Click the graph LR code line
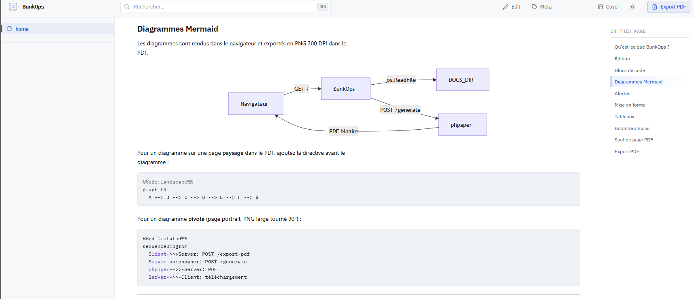The width and height of the screenshot is (694, 299). click(x=154, y=190)
